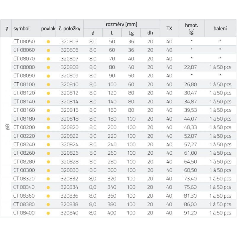The image size is (237, 237).
Task: Click the 'hmot. [g]' column header
Action: point(191,28)
